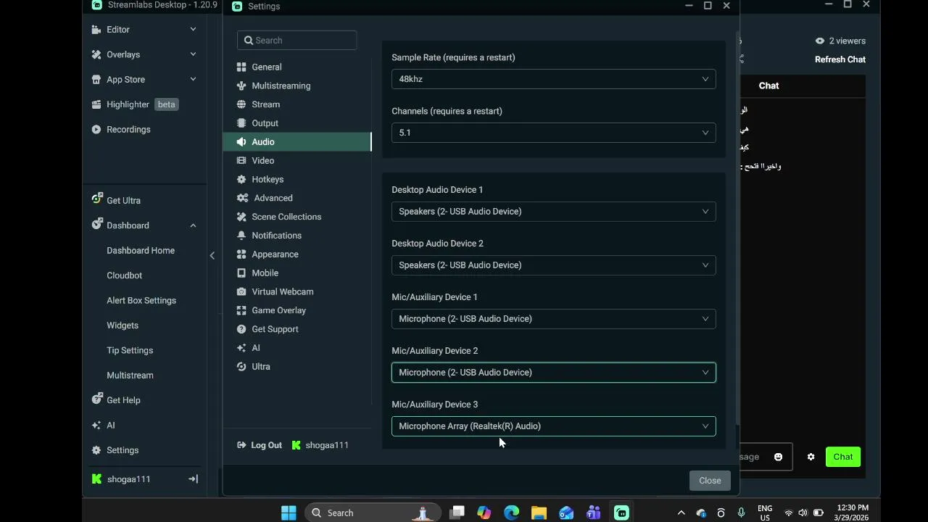928x522 pixels.
Task: Open the Mic/Auxiliary Device 2 dropdown
Action: [x=553, y=373]
